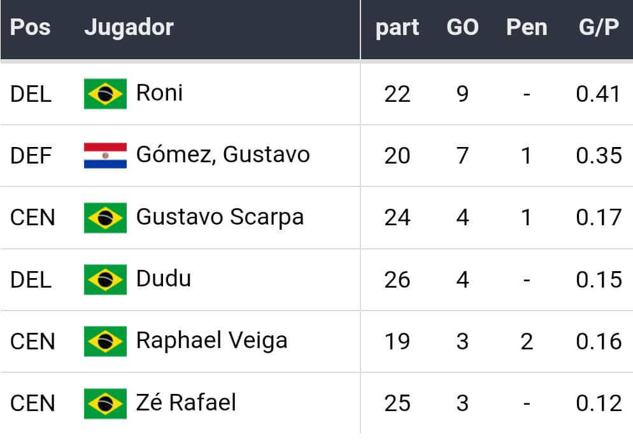Click the Pos column header
This screenshot has width=633, height=441.
click(31, 27)
